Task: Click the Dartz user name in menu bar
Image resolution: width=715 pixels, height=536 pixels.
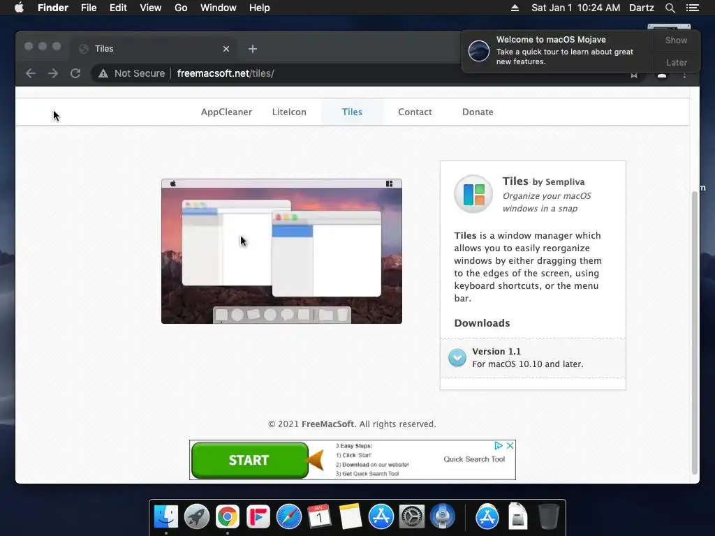Action: (x=641, y=8)
